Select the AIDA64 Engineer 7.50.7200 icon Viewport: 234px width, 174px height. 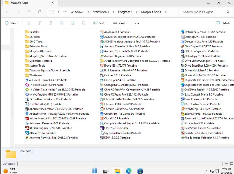coord(27,128)
